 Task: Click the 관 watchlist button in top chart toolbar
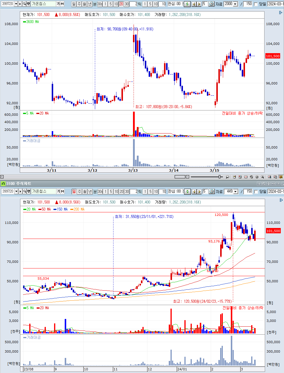[28, 4]
